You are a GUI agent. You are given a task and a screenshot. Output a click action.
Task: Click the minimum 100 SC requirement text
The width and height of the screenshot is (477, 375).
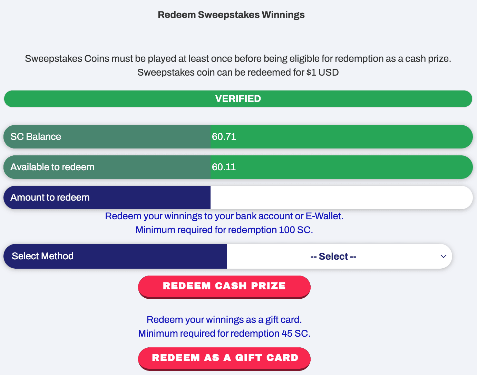224,230
